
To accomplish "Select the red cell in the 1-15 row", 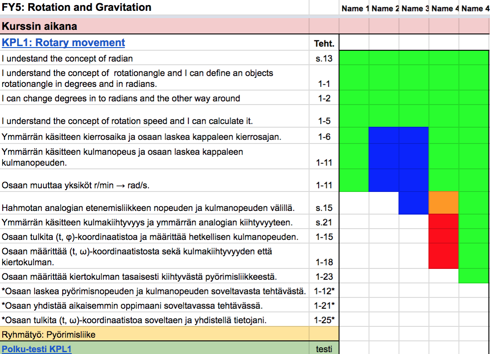I will tap(444, 236).
